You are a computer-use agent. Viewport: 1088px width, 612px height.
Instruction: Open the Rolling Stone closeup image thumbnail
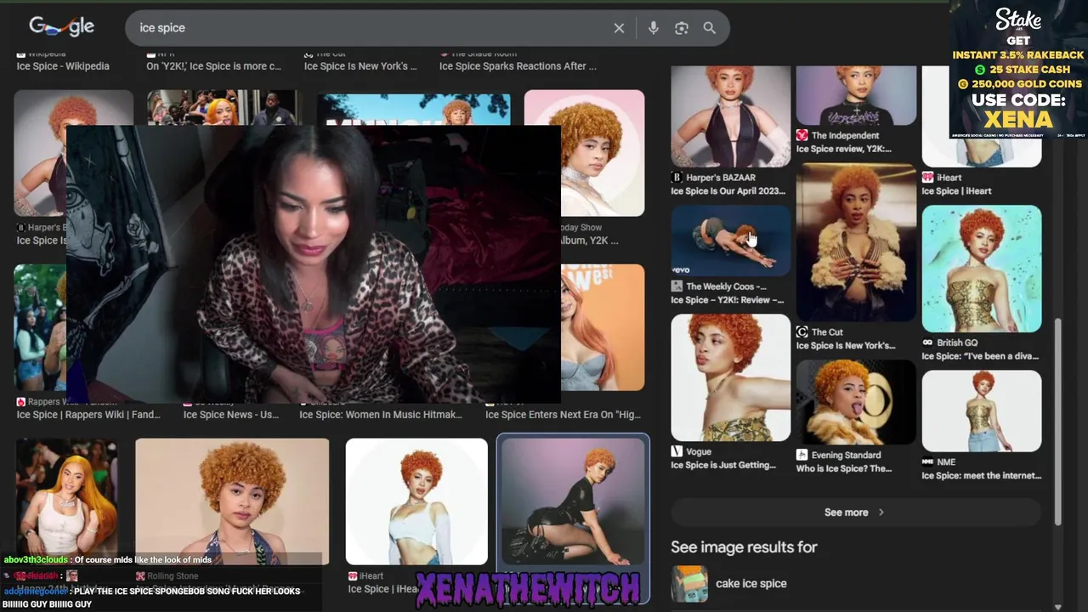coord(232,501)
